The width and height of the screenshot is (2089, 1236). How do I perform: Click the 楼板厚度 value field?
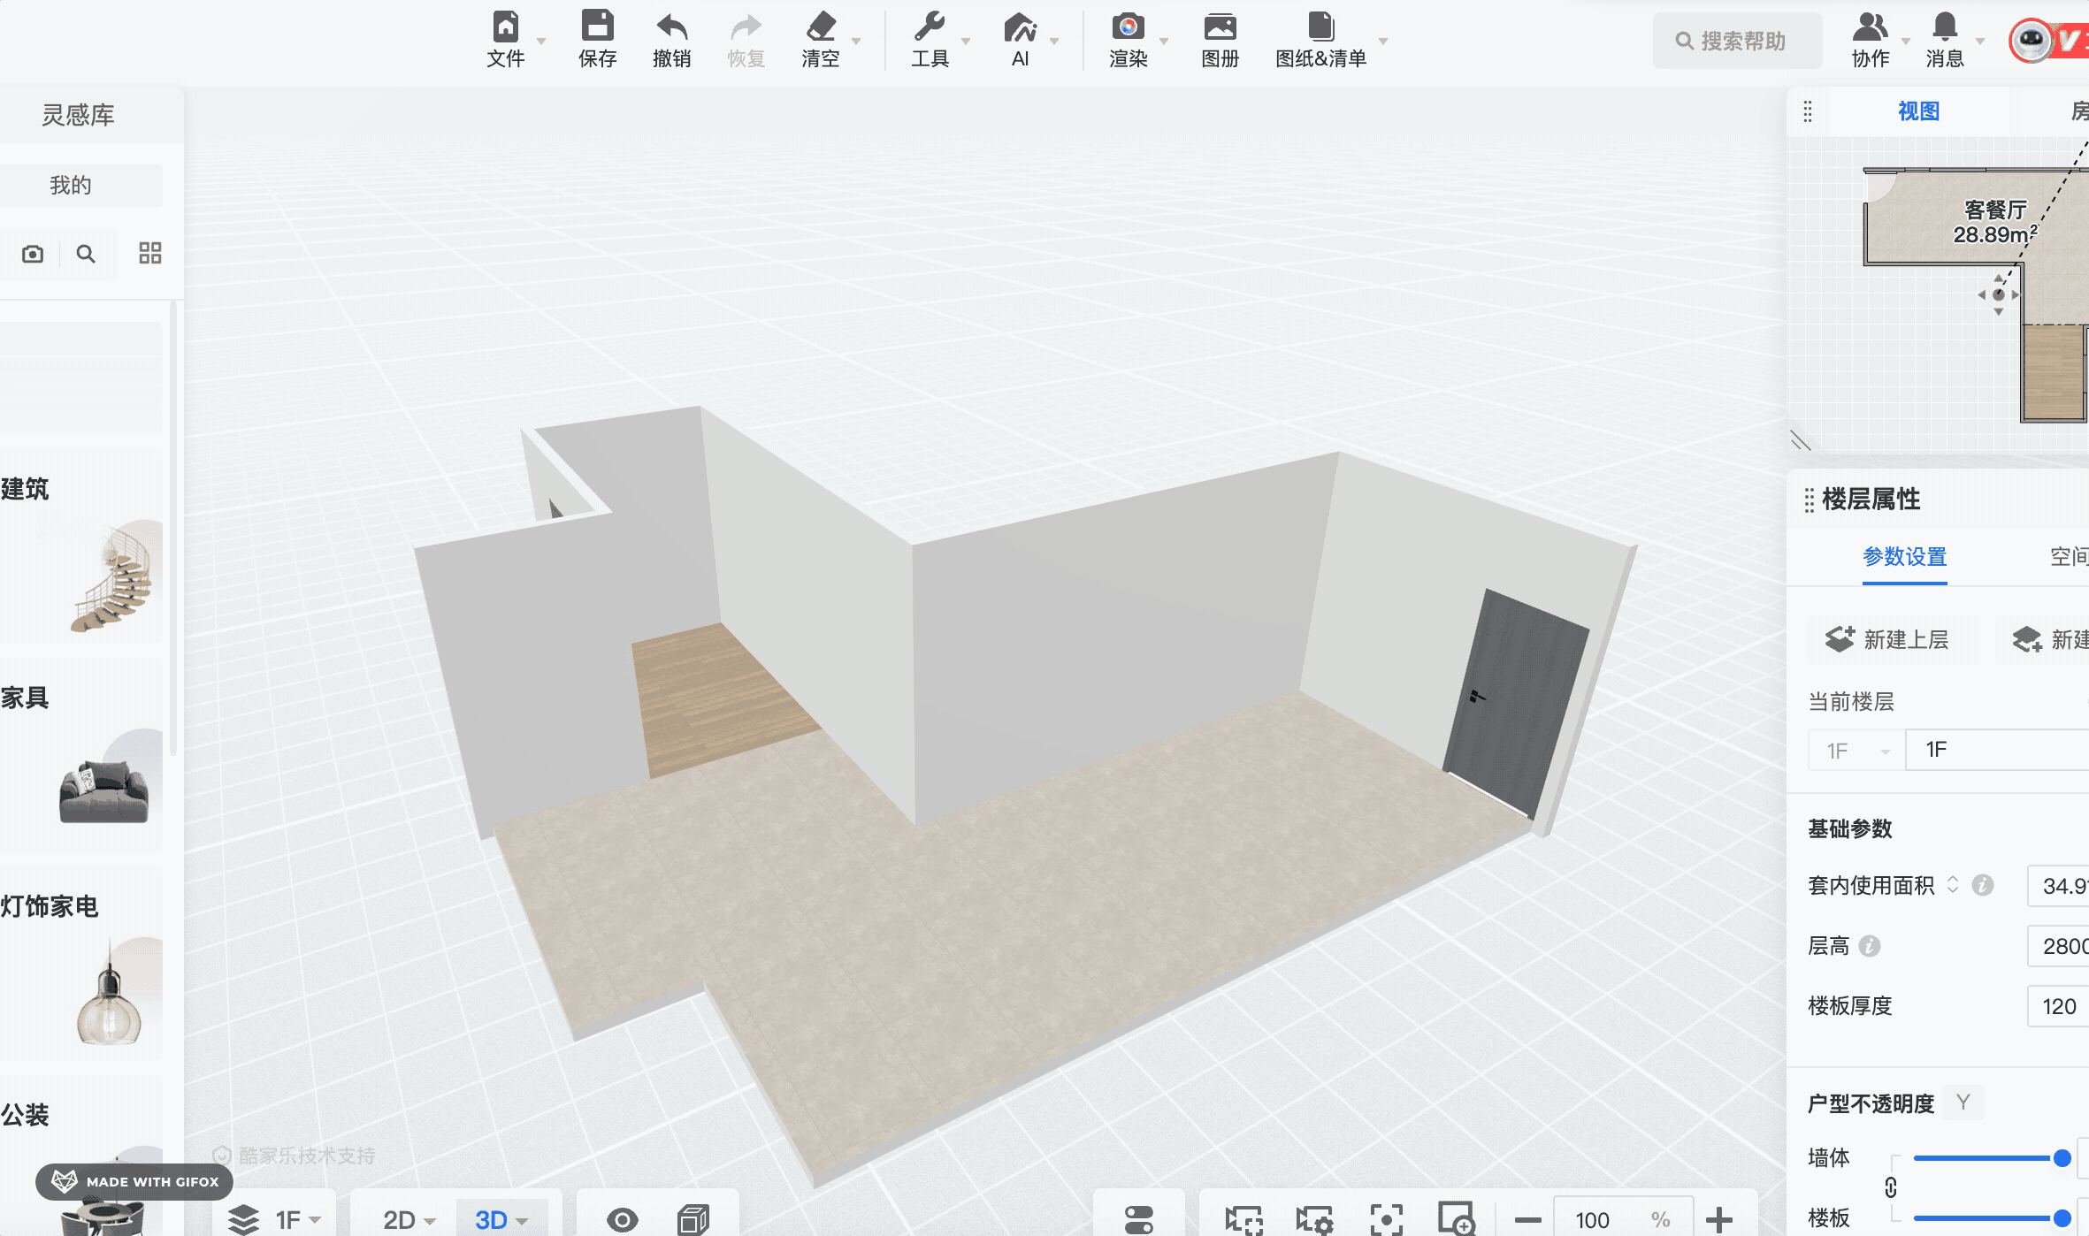2058,1006
